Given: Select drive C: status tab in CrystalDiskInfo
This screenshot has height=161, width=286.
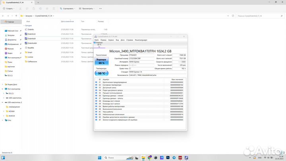Looking at the screenshot, I should [99, 44].
